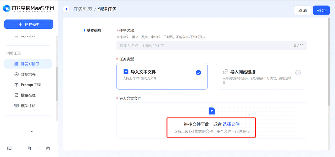Screen dimensions: 335x157
Task: Open the document icon in sidebar footer
Action: [48, 148]
